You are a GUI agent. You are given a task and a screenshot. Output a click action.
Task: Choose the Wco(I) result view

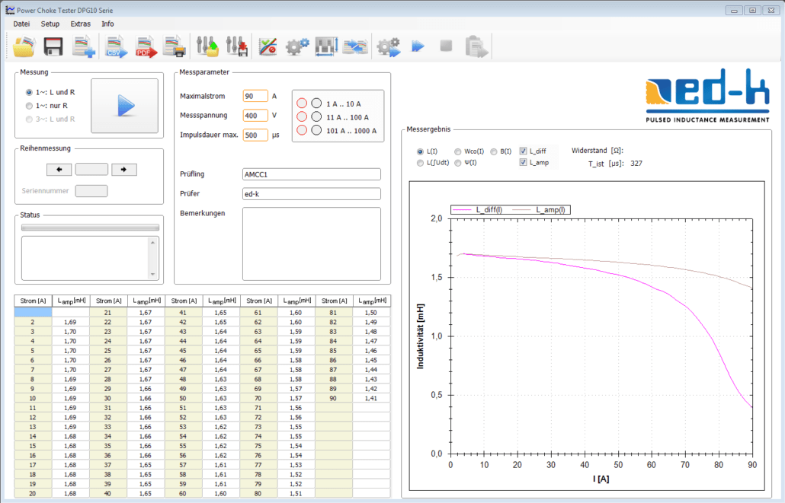click(x=458, y=151)
